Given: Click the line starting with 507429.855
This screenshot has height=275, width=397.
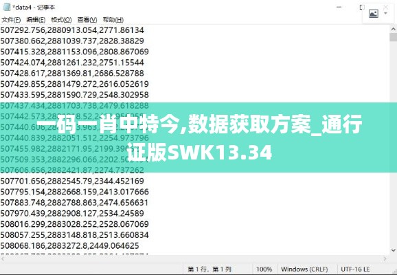Looking at the screenshot, I should click(74, 84).
